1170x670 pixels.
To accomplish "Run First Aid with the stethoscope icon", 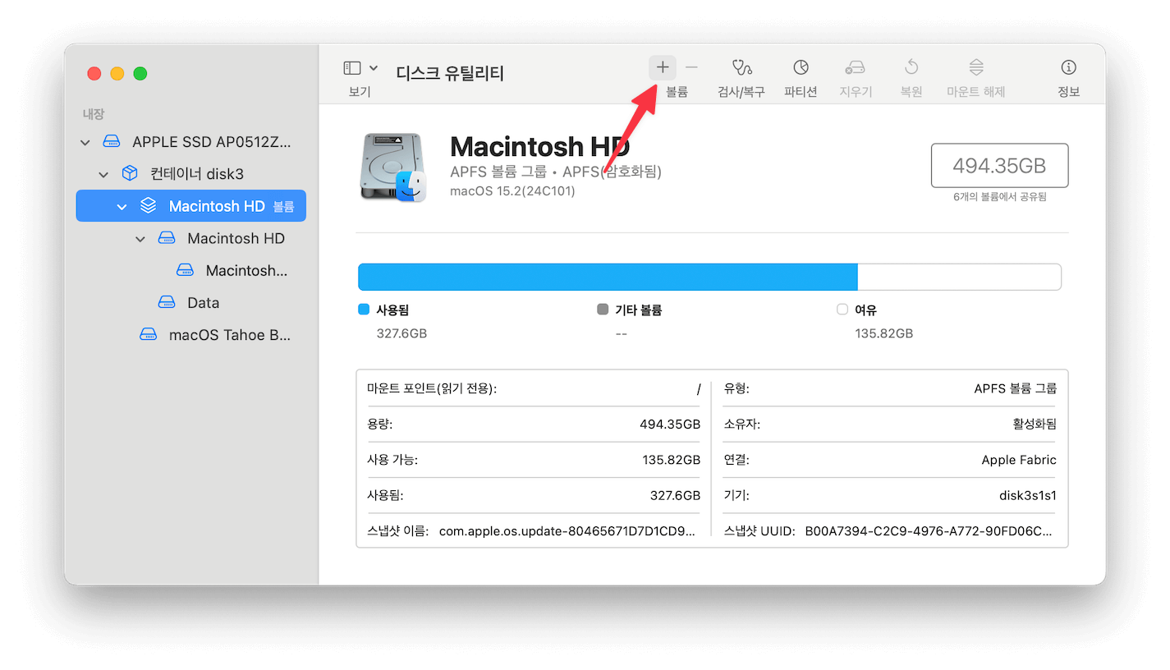I will pos(741,67).
